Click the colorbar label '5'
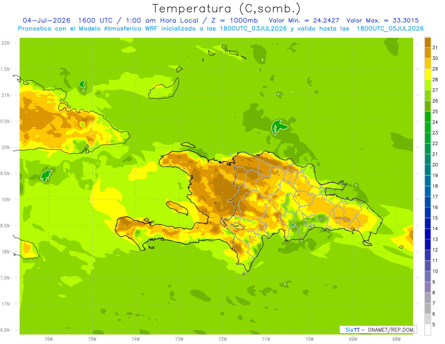The width and height of the screenshot is (445, 344). (x=434, y=325)
